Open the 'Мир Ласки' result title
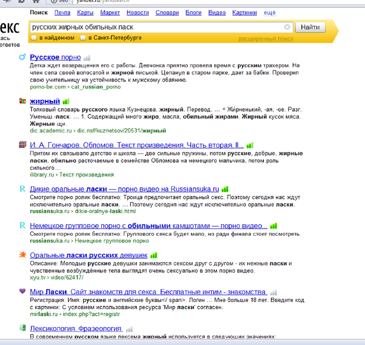This screenshot has height=345, width=365. click(x=148, y=292)
